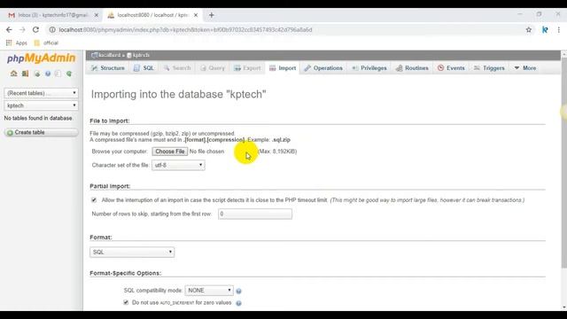Close the Gmail Inbox tab
The height and width of the screenshot is (319, 567).
pos(97,15)
